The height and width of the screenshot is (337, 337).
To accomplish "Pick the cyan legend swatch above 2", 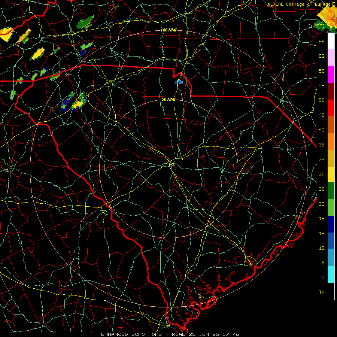I will point(331,274).
